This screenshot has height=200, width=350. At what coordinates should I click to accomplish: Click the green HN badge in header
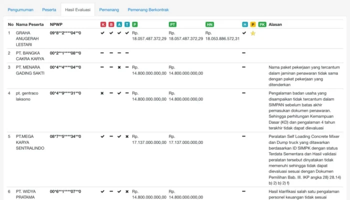click(209, 24)
